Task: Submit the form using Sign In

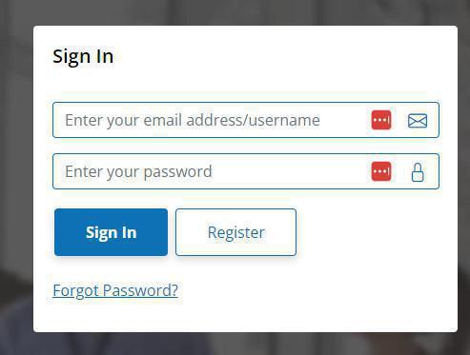Action: coord(111,232)
